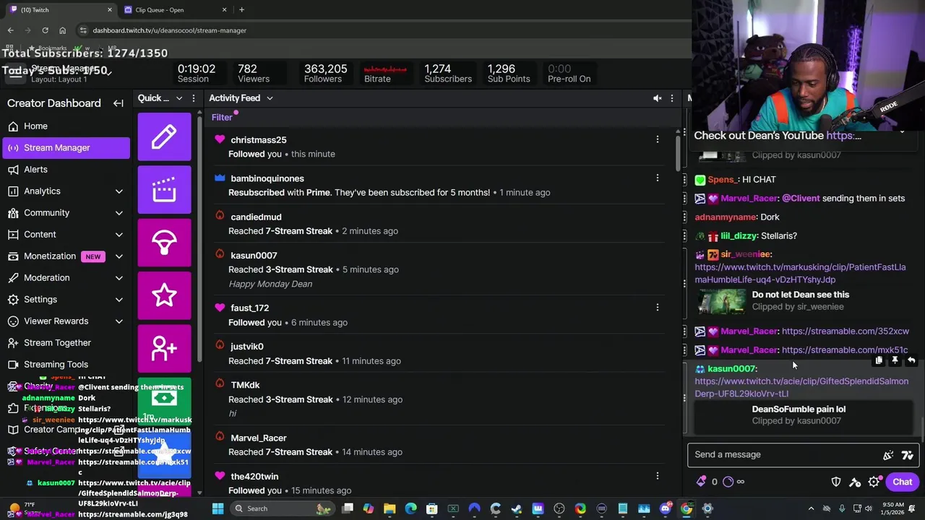
Task: Open Streaming Tools from sidebar
Action: 66,364
